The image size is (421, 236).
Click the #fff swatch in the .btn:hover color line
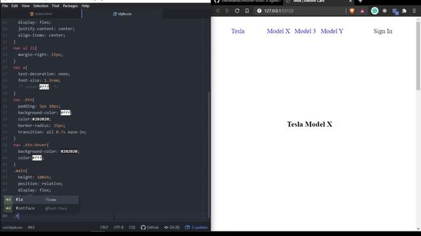point(37,158)
